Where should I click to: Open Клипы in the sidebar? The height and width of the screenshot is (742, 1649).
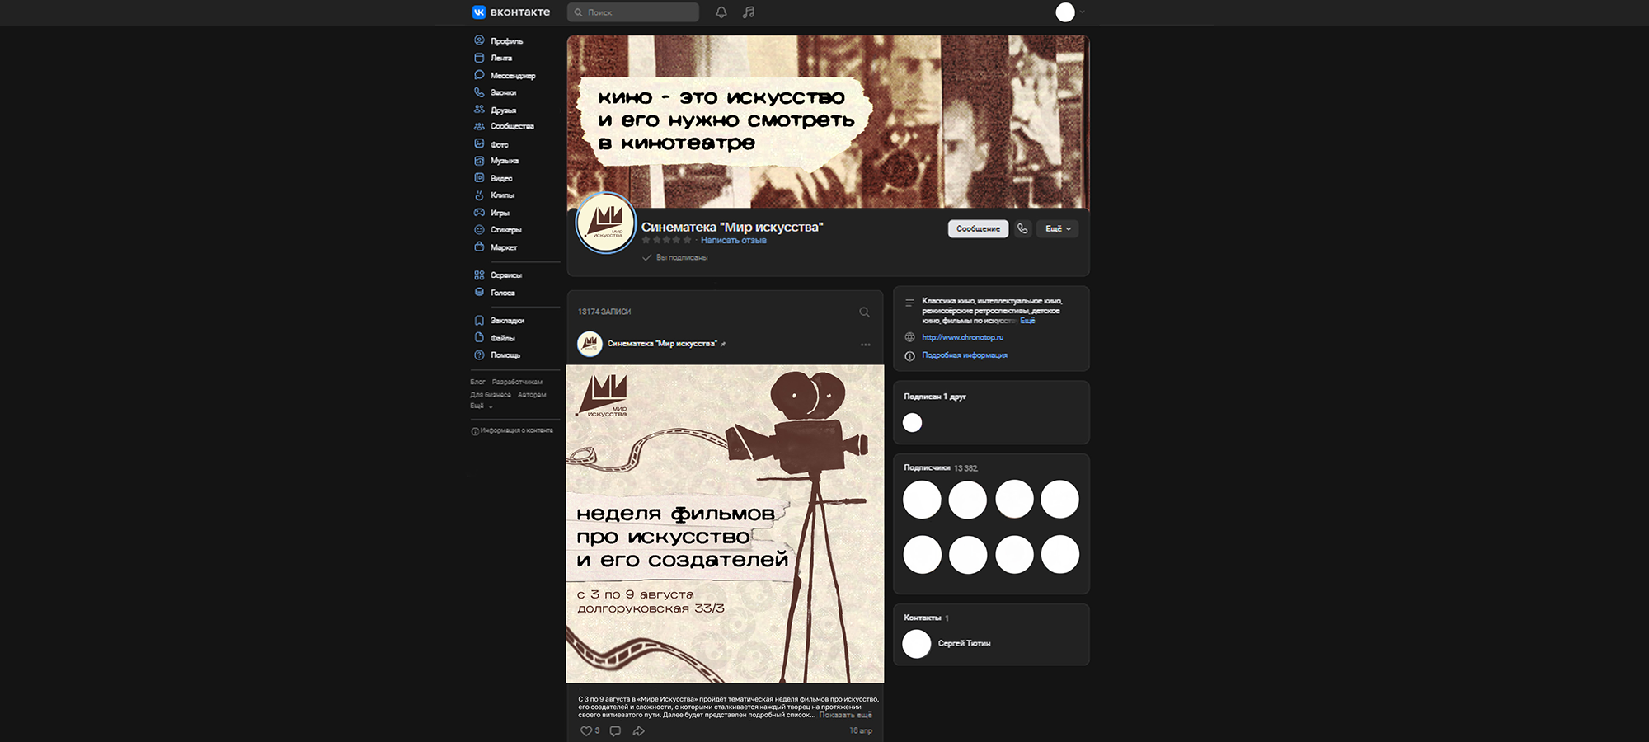click(494, 195)
